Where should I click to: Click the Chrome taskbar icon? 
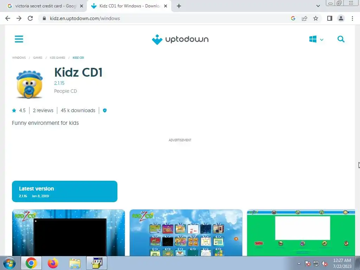click(31, 263)
